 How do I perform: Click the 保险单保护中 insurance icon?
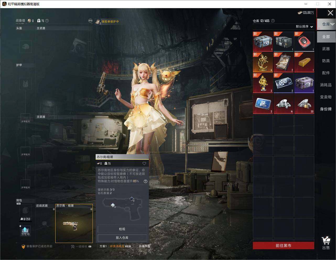98,21
